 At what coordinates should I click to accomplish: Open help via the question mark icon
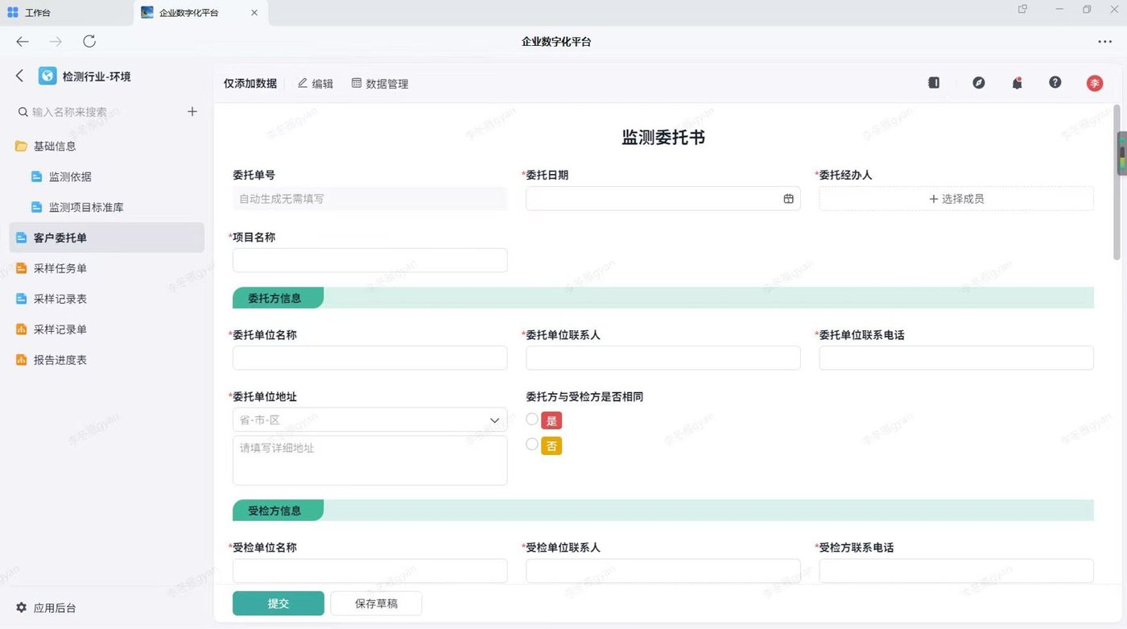click(1055, 83)
